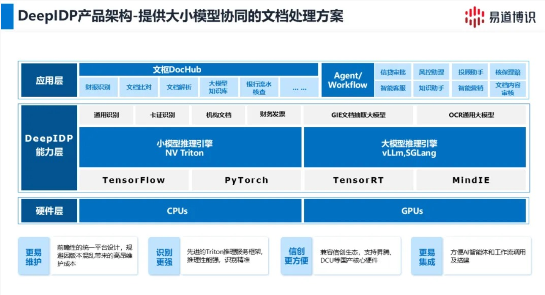Click the 银行流水核查 box
This screenshot has height=295, width=545.
259,88
